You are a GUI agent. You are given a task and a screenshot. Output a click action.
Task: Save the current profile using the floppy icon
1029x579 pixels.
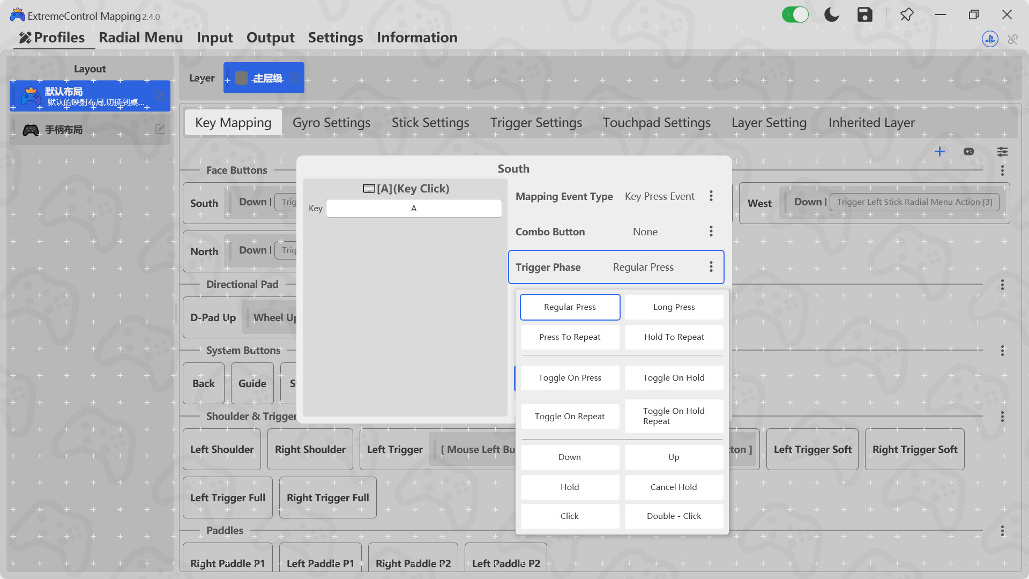click(864, 14)
